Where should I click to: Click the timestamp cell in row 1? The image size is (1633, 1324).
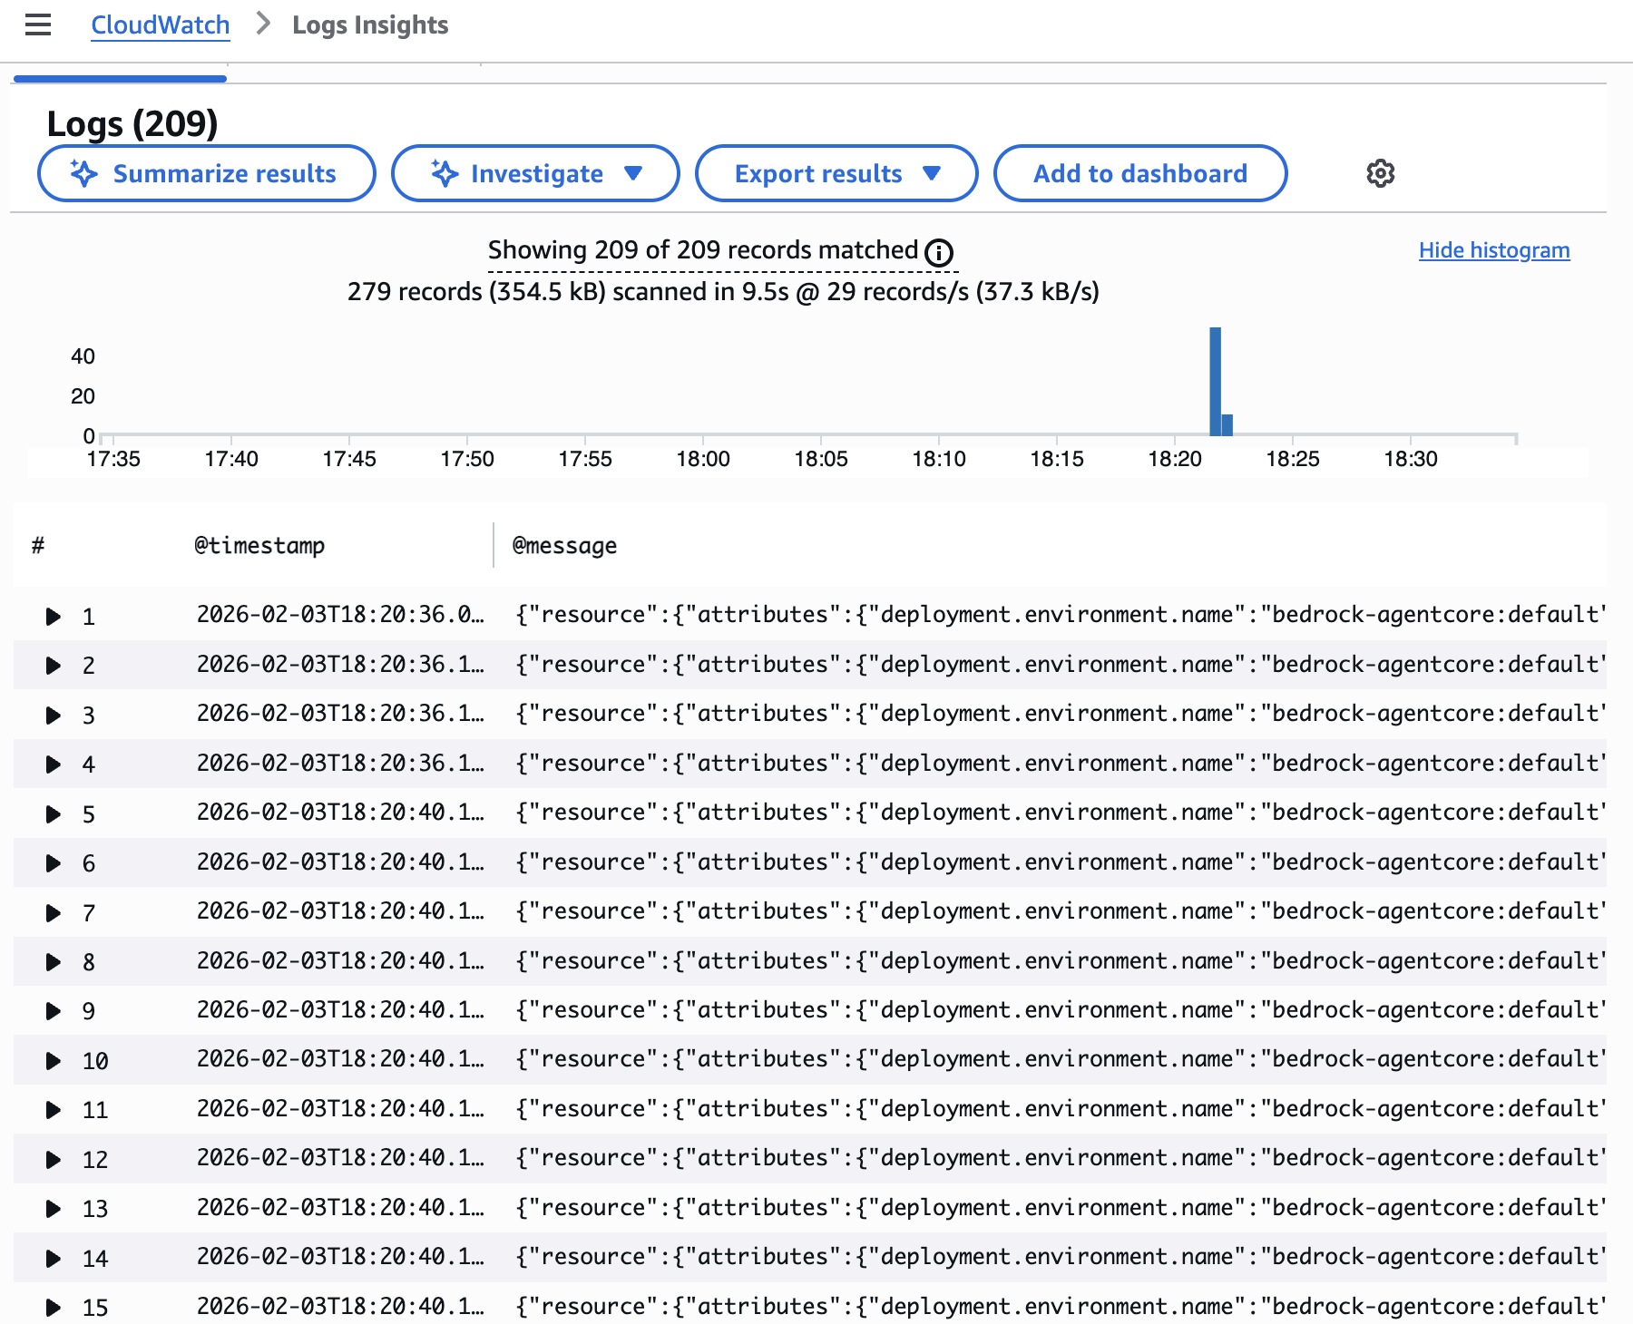coord(340,615)
